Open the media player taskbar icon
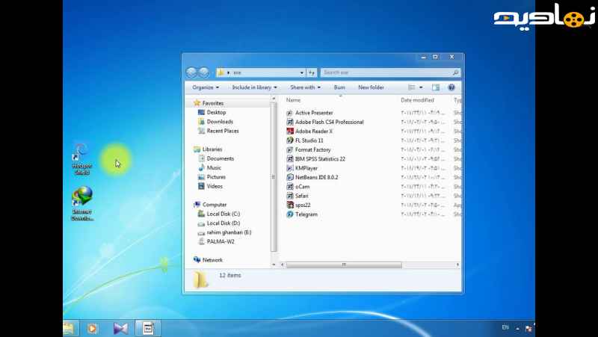The image size is (598, 337). point(92,328)
